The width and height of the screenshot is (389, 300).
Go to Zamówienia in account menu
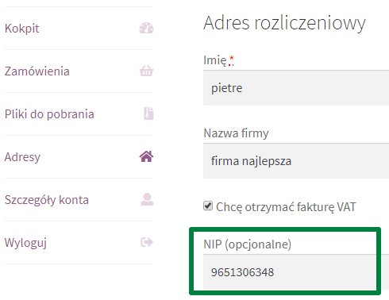(37, 71)
